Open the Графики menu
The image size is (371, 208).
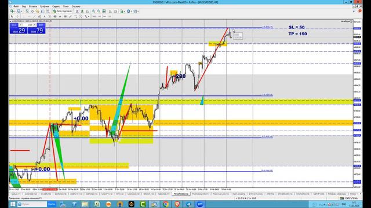[45, 6]
